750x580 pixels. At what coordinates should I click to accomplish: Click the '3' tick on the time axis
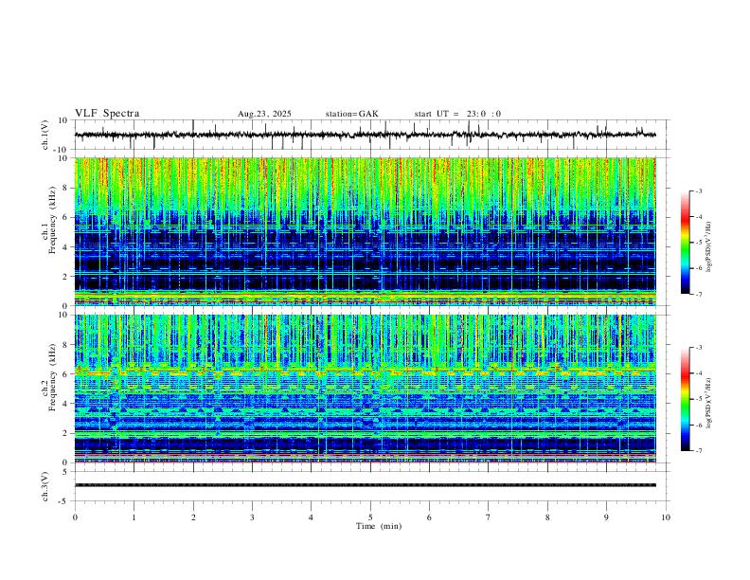tap(252, 517)
